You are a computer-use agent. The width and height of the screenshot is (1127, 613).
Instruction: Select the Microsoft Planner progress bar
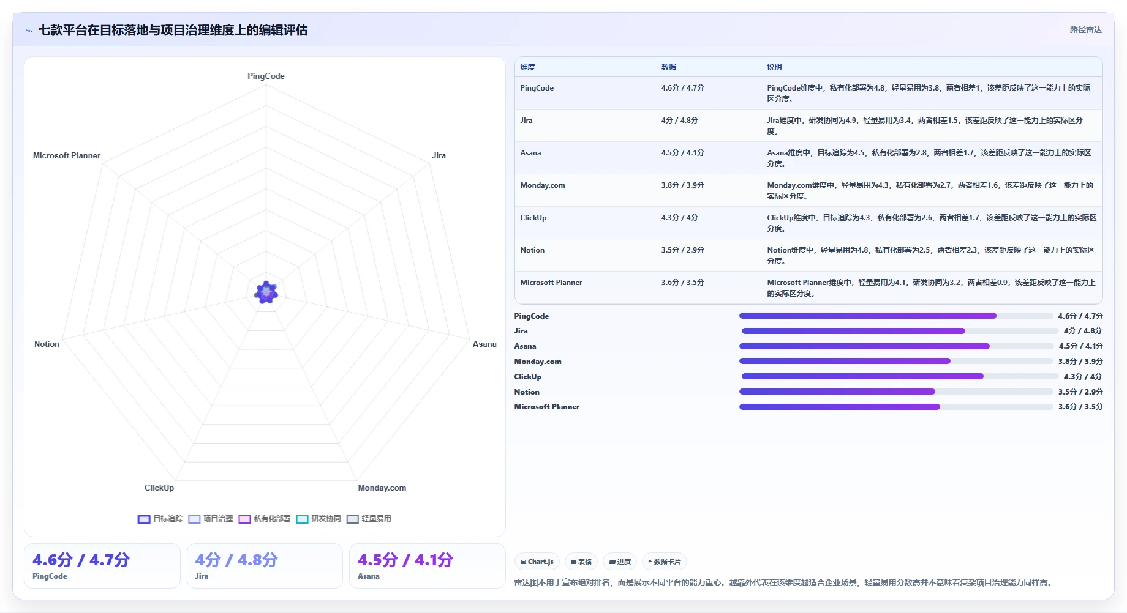click(896, 407)
